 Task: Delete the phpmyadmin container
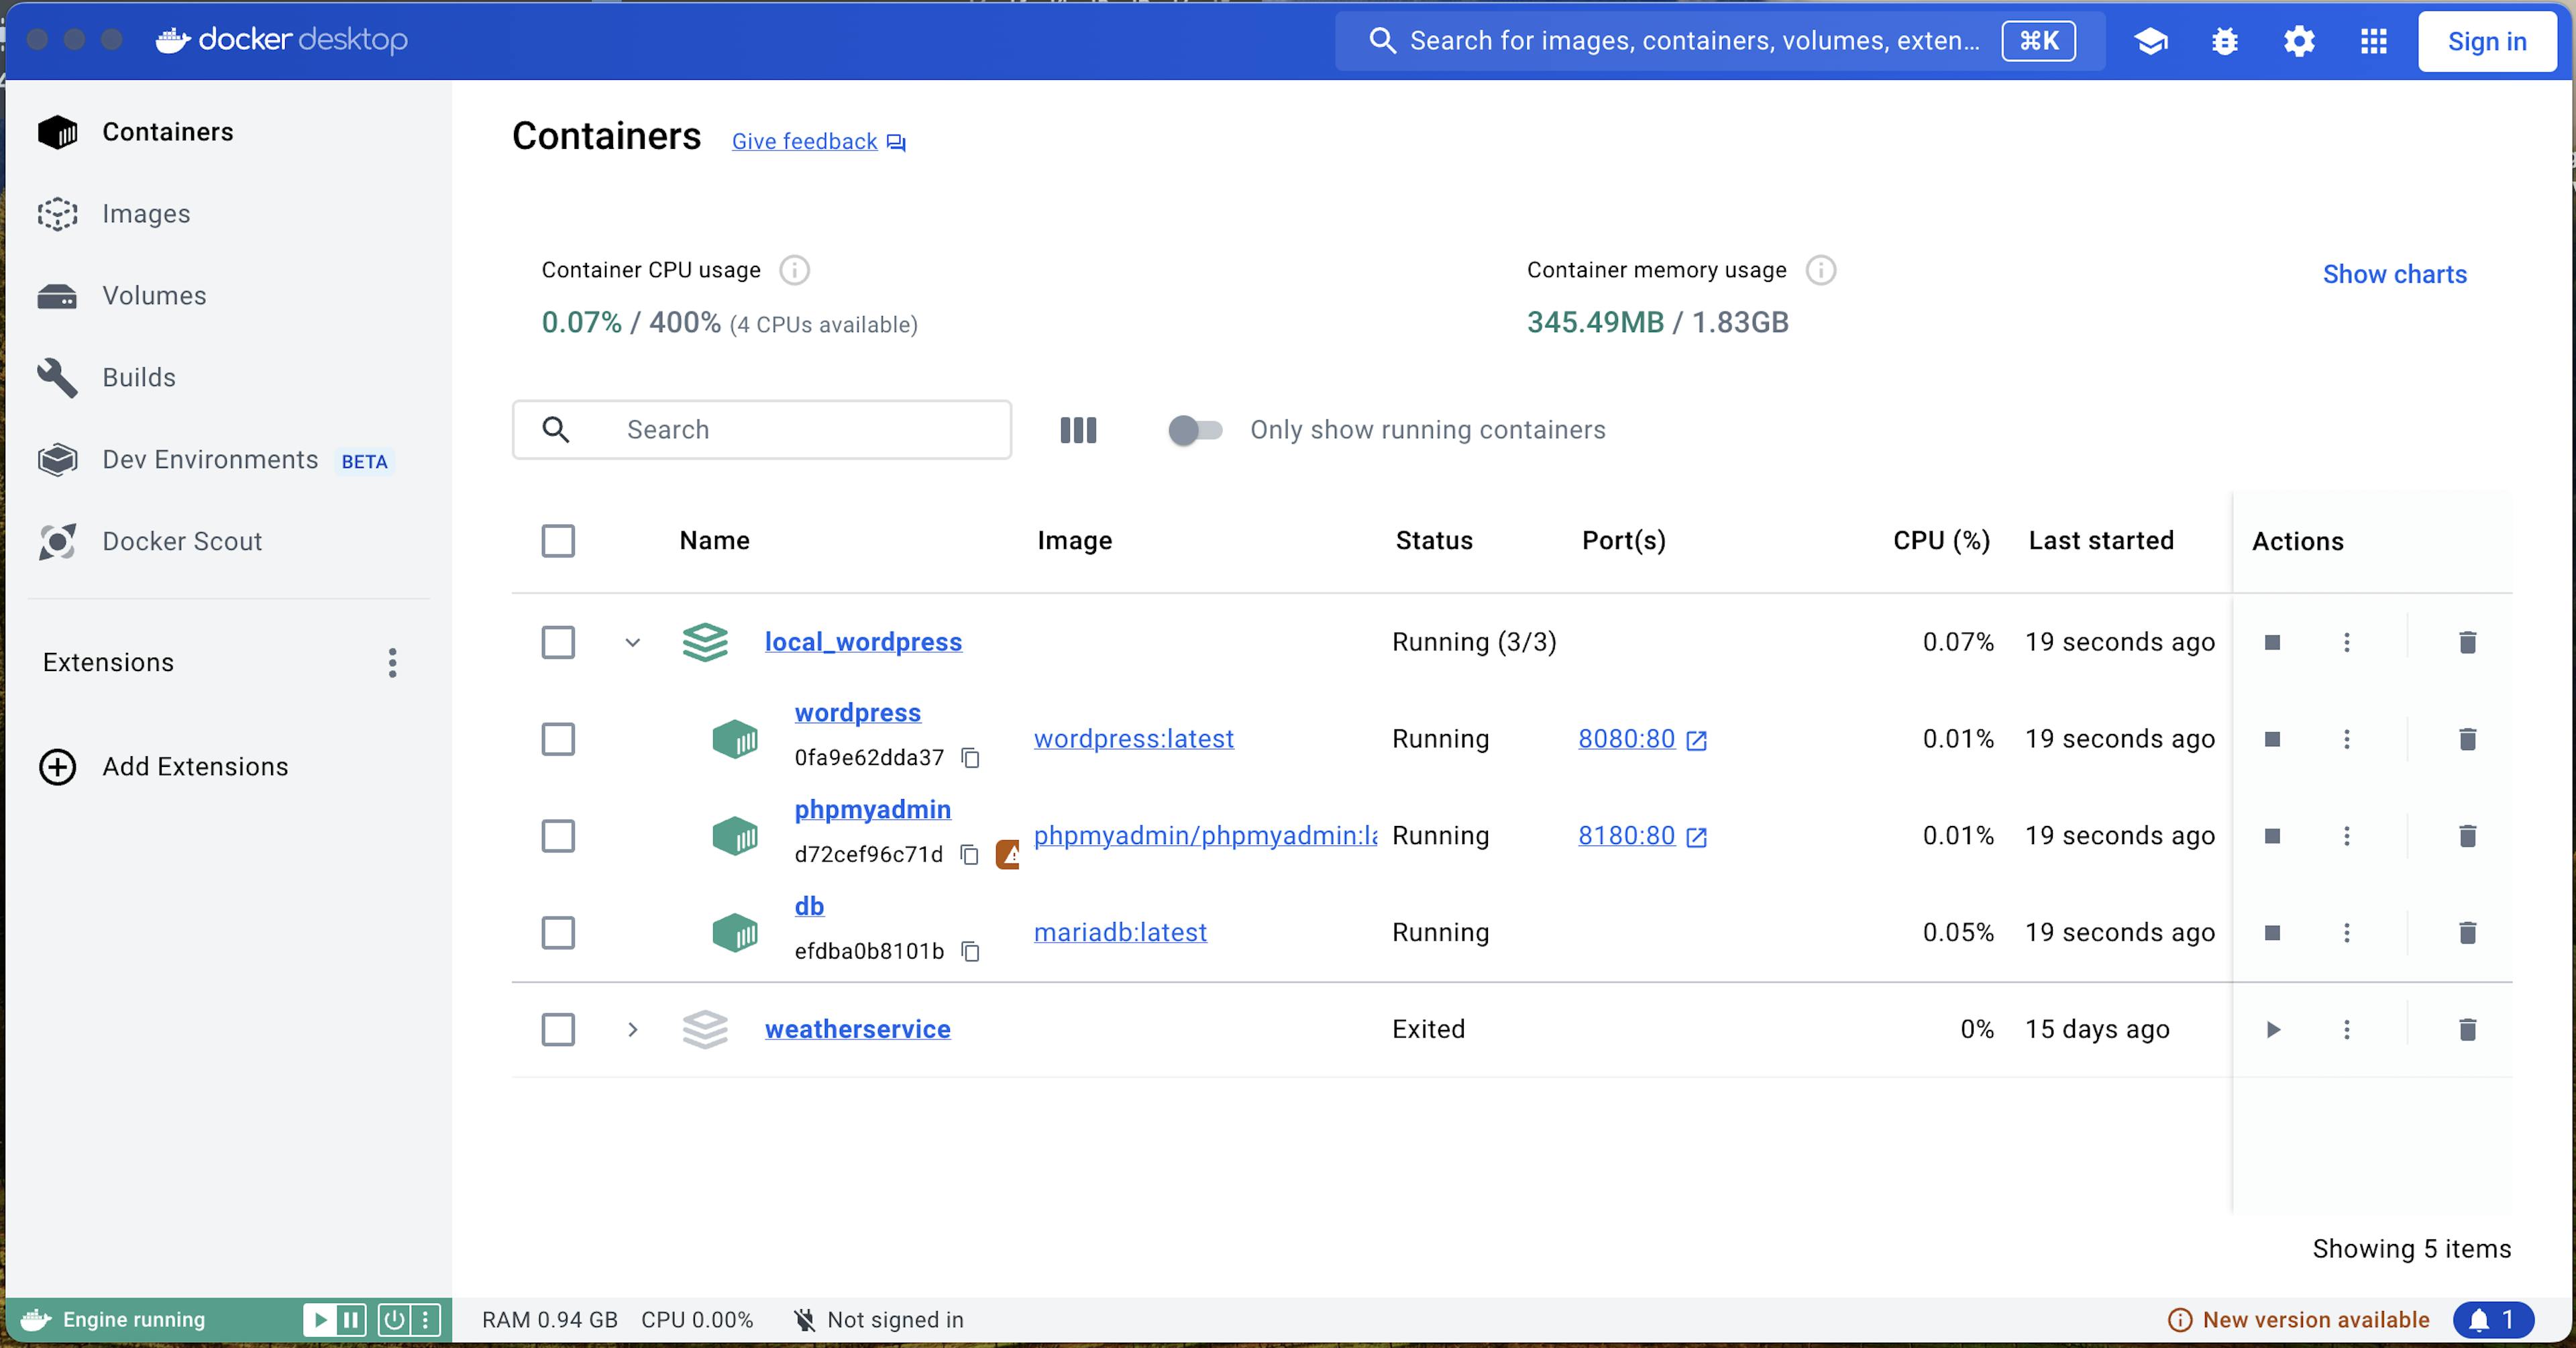click(x=2467, y=836)
